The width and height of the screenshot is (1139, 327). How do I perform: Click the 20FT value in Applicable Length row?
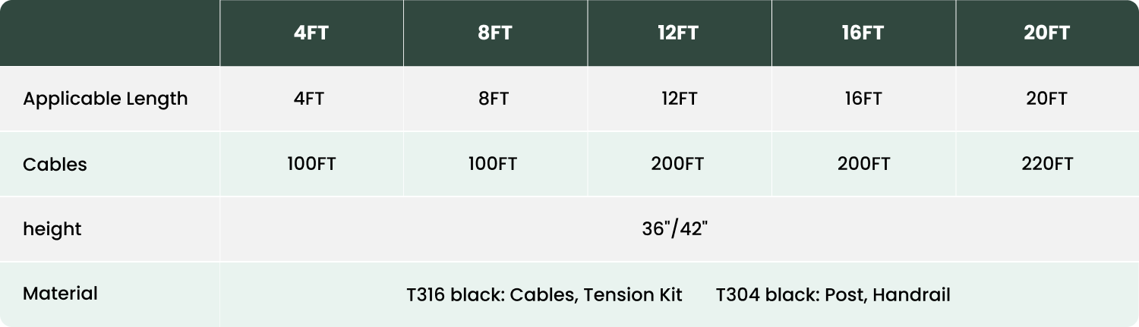1046,99
